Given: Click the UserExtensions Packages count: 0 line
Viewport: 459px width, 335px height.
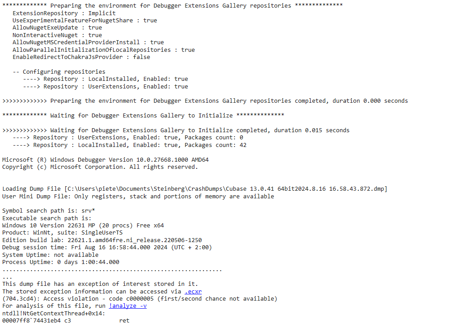Looking at the screenshot, I should (128, 138).
